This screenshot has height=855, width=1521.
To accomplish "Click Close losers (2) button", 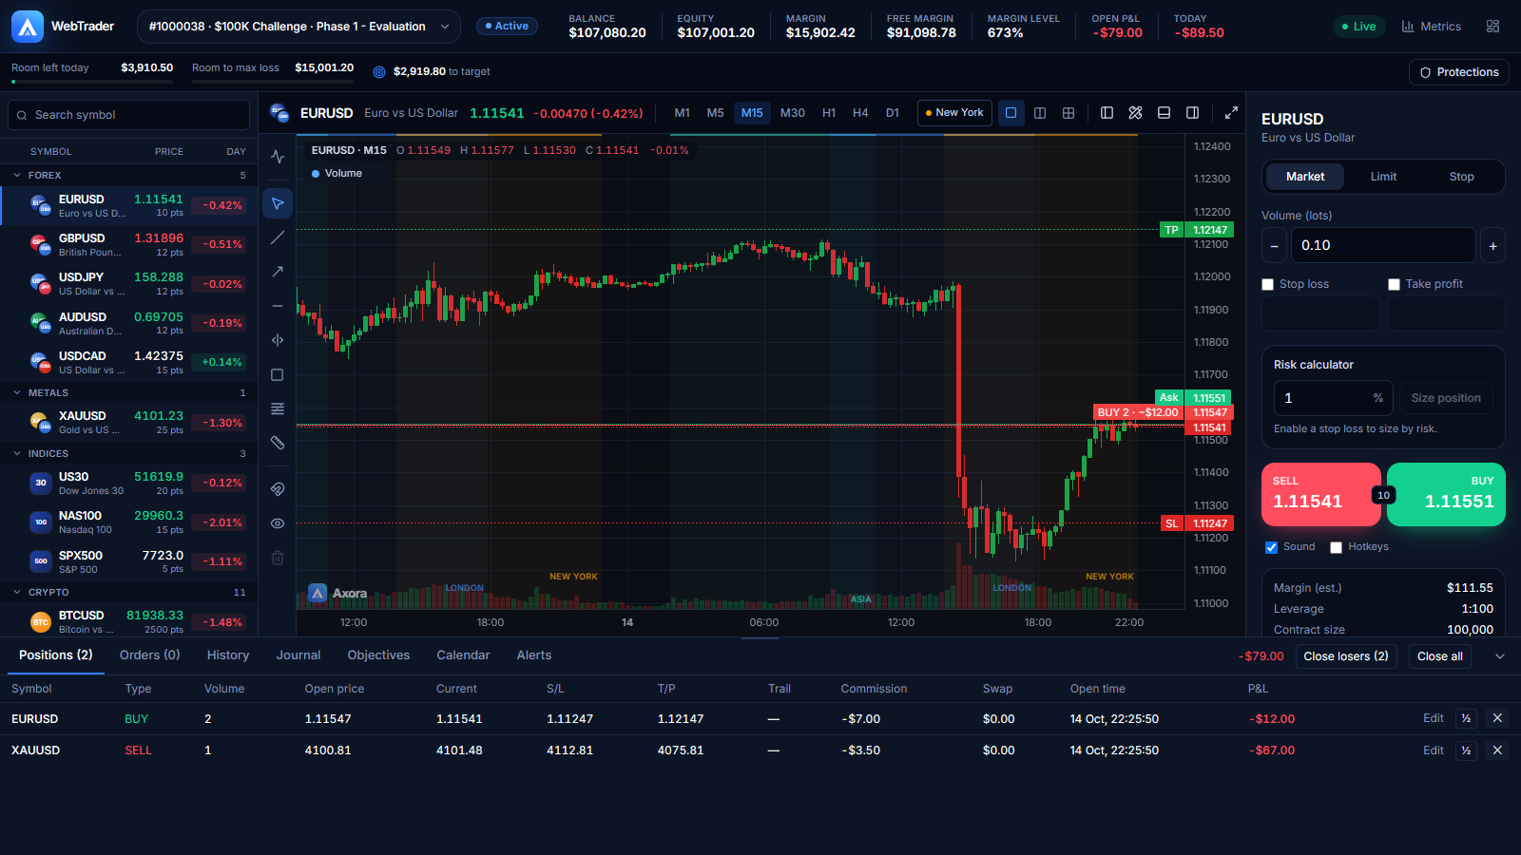I will pyautogui.click(x=1346, y=656).
